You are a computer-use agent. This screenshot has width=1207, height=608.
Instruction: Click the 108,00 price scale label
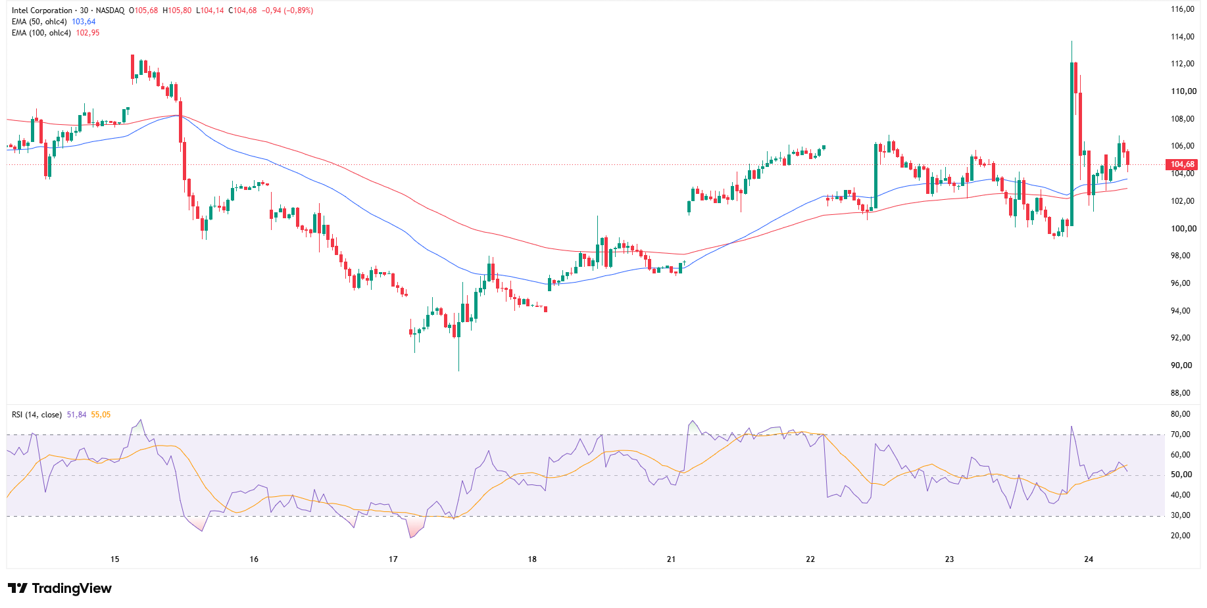pyautogui.click(x=1183, y=119)
